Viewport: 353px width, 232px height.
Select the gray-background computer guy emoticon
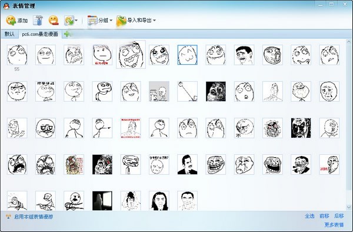159,91
